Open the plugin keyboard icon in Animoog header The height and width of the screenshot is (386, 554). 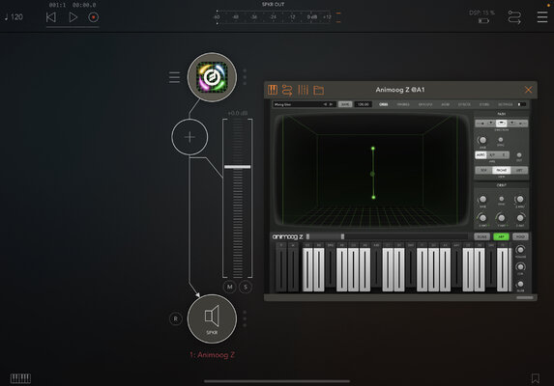273,90
